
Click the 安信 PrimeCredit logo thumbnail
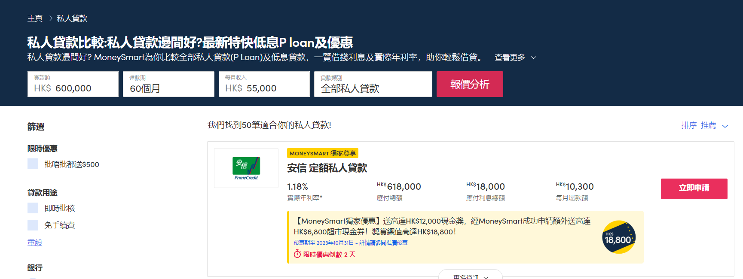click(246, 168)
